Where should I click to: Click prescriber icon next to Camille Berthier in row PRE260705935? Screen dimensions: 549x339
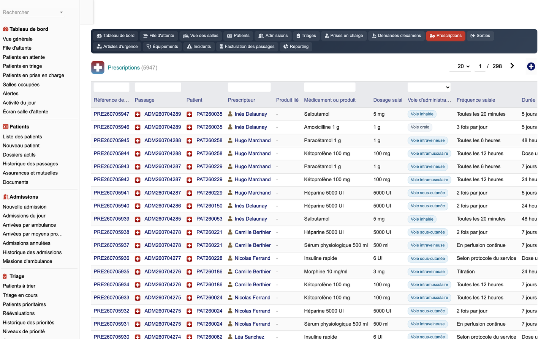pos(230,272)
